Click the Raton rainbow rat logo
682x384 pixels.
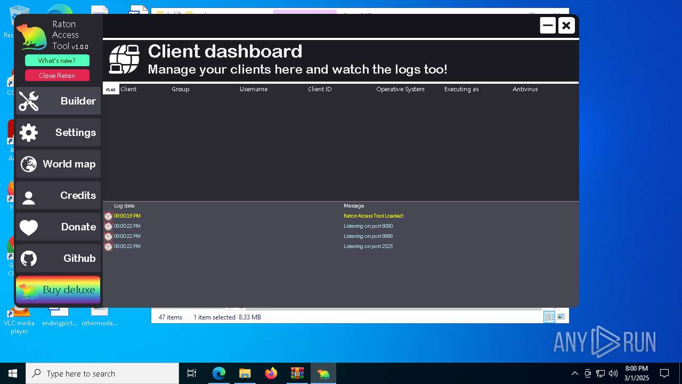32,37
